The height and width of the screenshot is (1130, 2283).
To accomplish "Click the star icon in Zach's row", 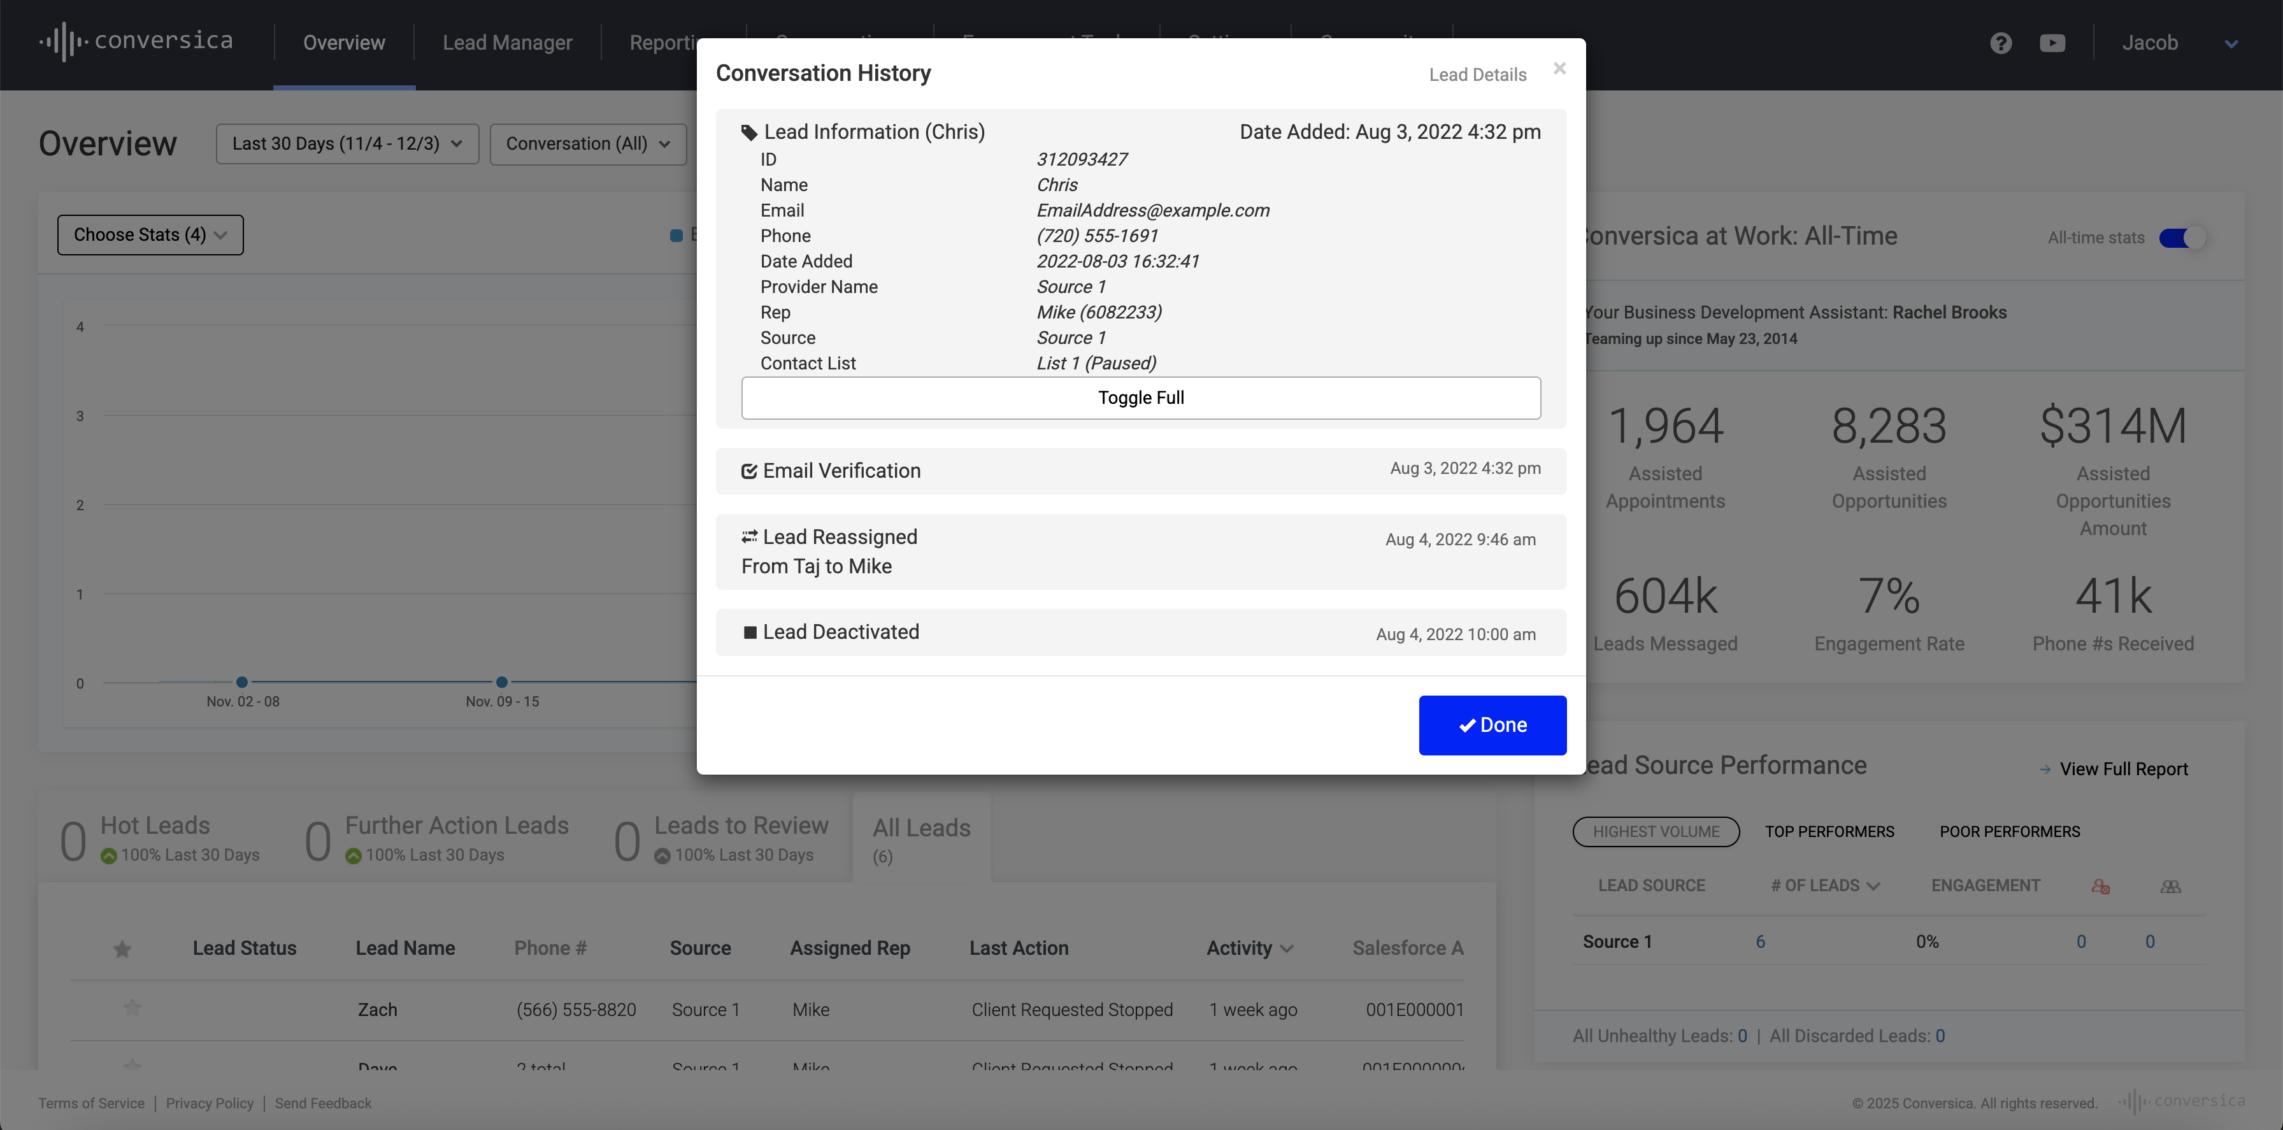I will pos(132,1008).
